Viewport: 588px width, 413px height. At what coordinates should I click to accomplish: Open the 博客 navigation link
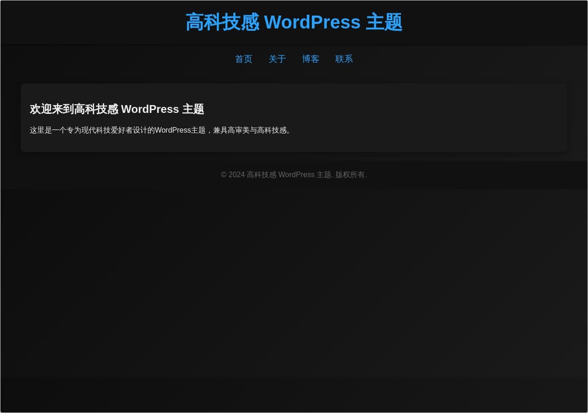pos(311,59)
